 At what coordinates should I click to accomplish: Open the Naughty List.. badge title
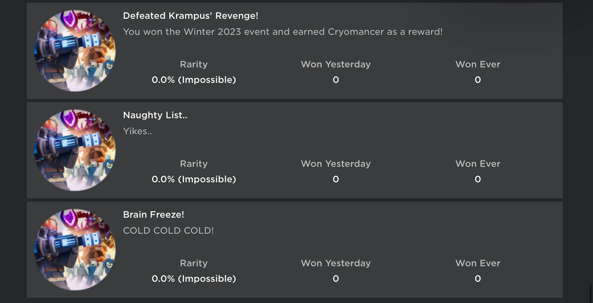pyautogui.click(x=155, y=115)
